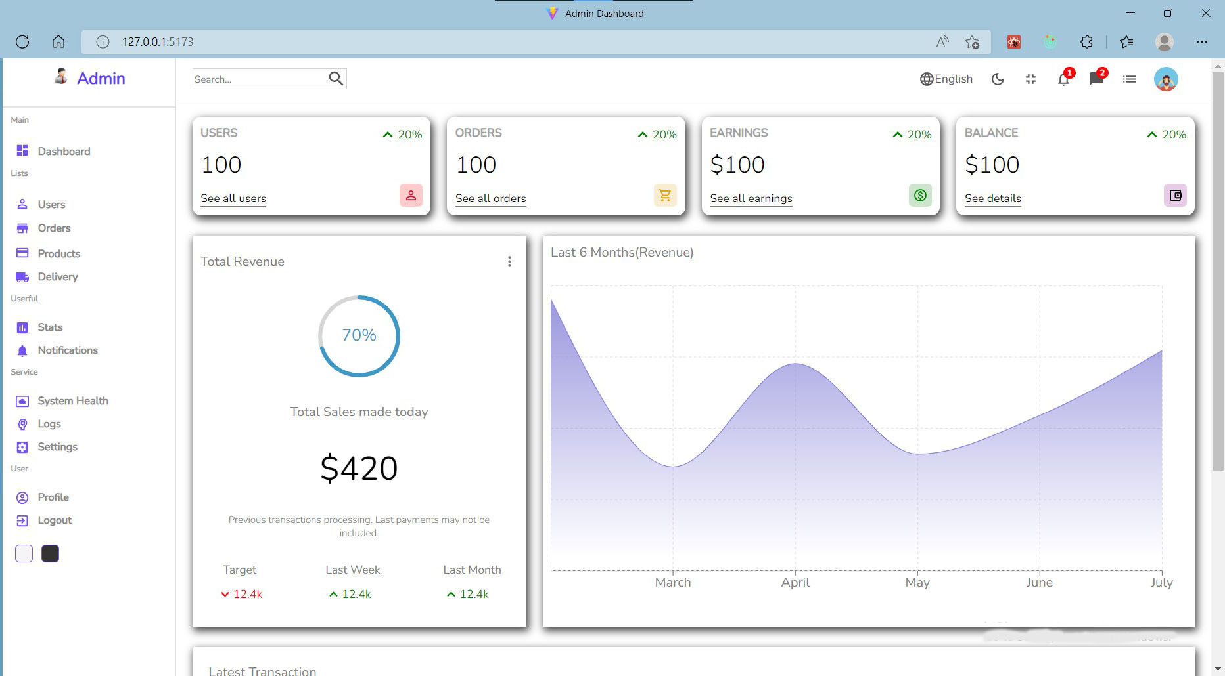Click the pink user icon in Users card
This screenshot has width=1225, height=676.
click(411, 196)
